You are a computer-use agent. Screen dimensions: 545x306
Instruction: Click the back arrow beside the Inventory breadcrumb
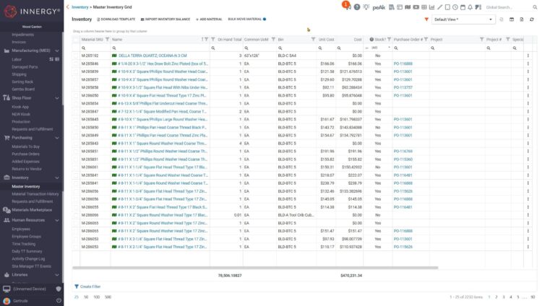pyautogui.click(x=68, y=6)
